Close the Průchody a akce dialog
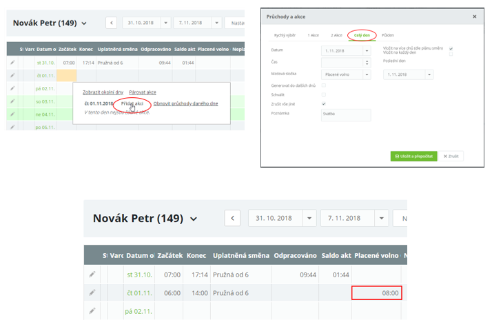Viewport: 492px width, 329px height. click(x=474, y=16)
